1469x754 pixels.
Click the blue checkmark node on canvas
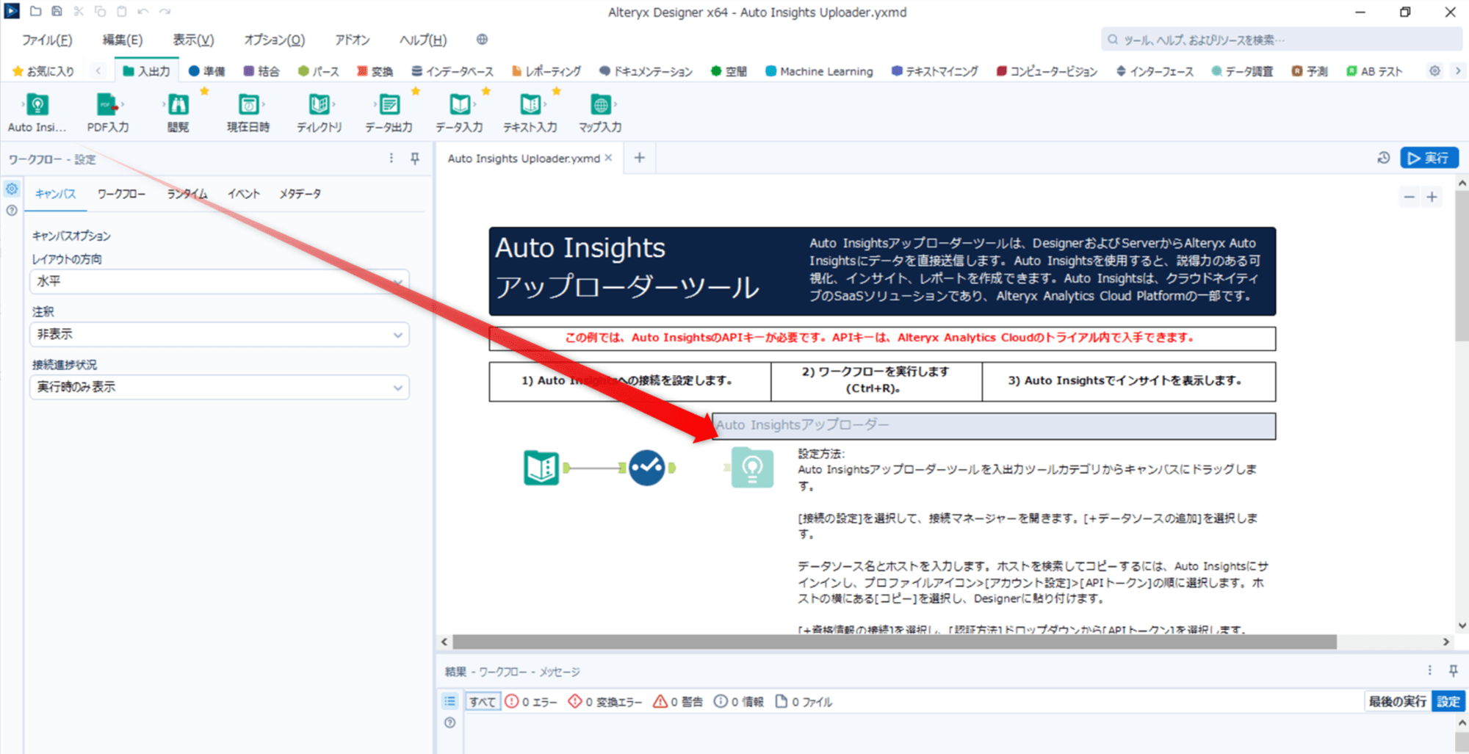[647, 468]
